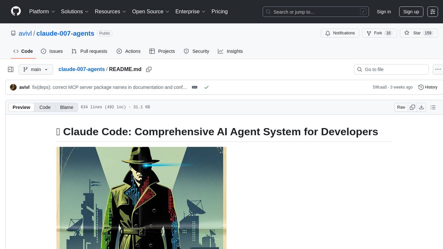Switch to the Security tab
Viewport: 443px width, 249px height.
tap(196, 51)
